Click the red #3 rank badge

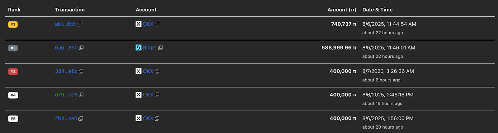(x=13, y=72)
